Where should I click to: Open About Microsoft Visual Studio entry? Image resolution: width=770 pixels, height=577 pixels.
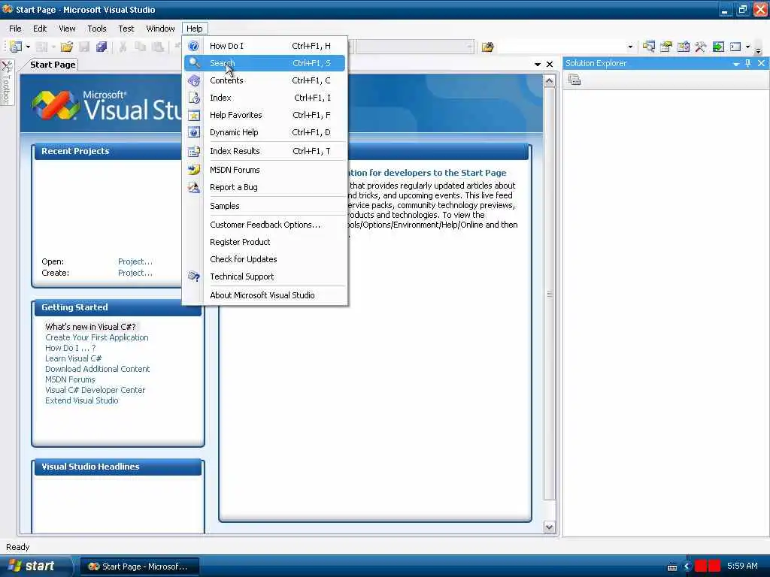pyautogui.click(x=265, y=295)
